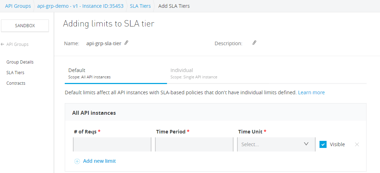Click the Description edit pencil icon
Image resolution: width=380 pixels, height=173 pixels.
(x=254, y=43)
